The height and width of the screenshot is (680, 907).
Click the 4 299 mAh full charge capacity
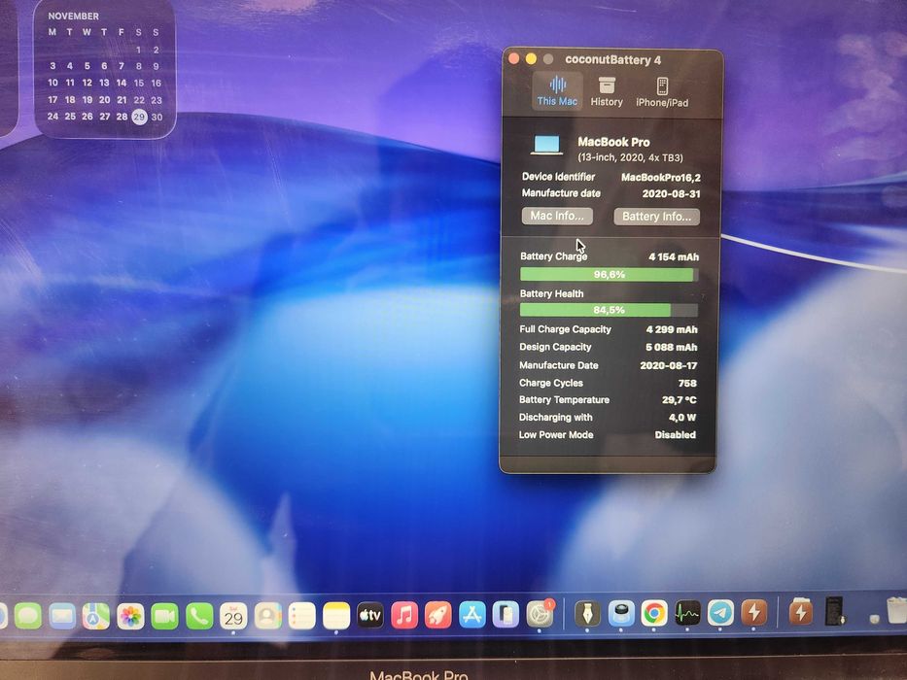pos(672,329)
